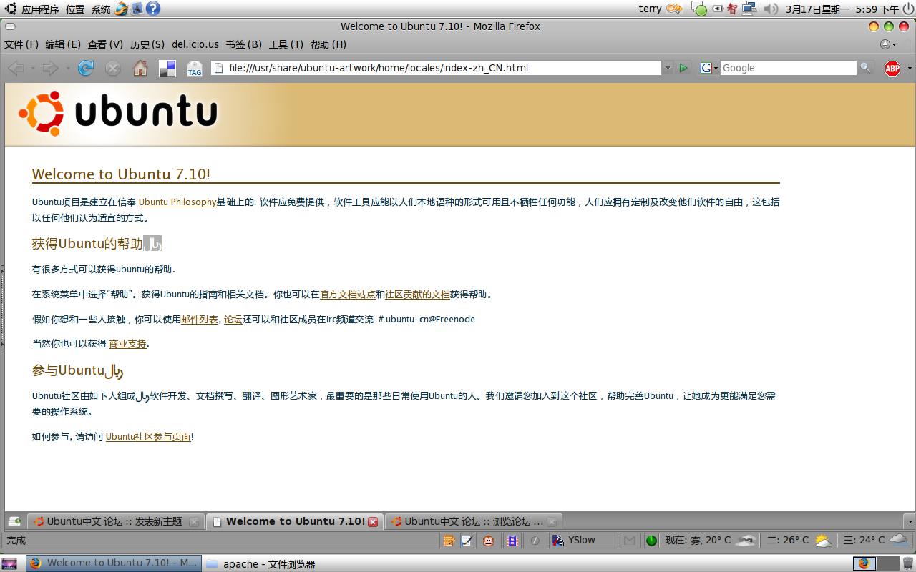The width and height of the screenshot is (916, 572).
Task: Open the 系统 panel menu
Action: 101,9
